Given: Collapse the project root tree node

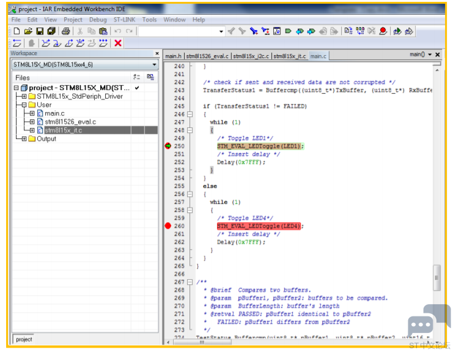Looking at the screenshot, I should (x=17, y=88).
